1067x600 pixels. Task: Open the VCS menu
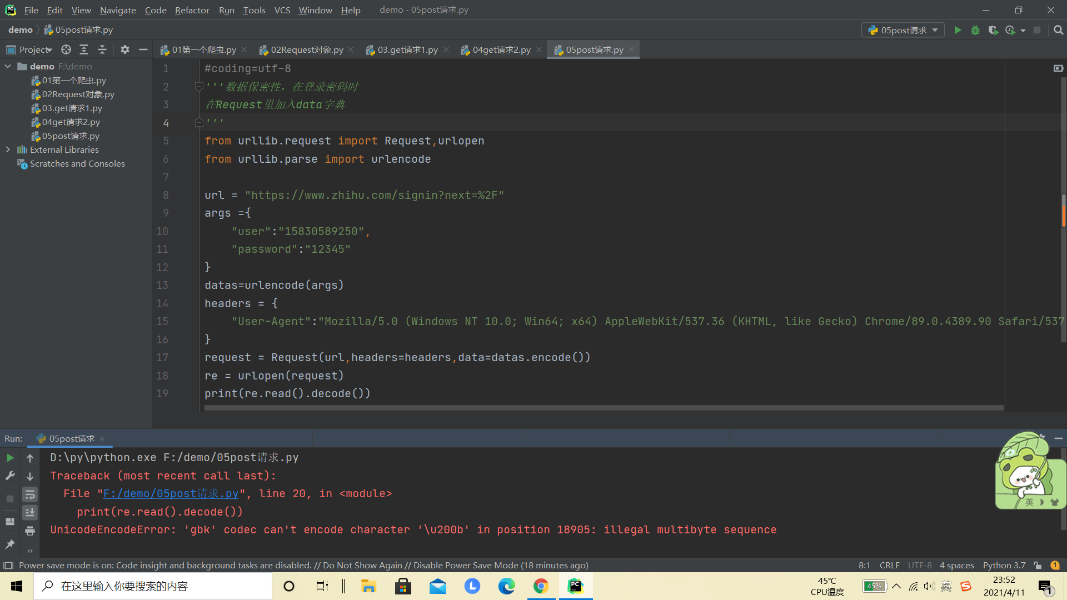pyautogui.click(x=282, y=10)
